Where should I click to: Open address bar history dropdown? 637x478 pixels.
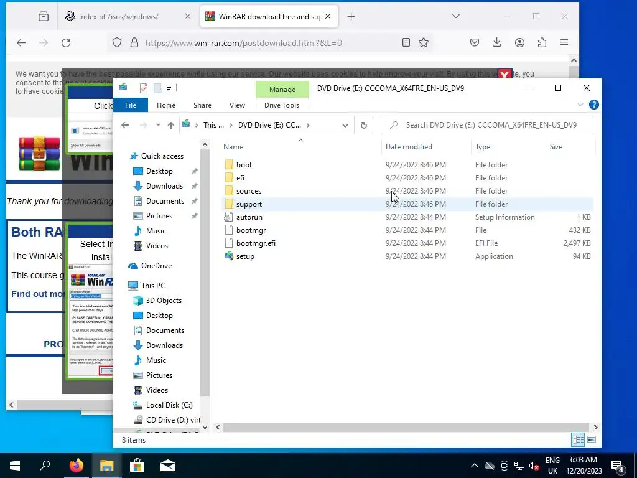point(345,125)
